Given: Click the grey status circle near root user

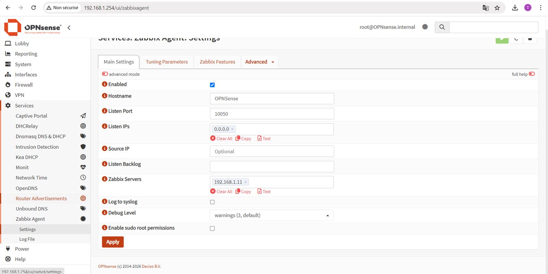Looking at the screenshot, I should point(425,27).
